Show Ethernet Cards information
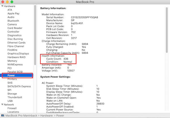Image resolution: width=170 pixels, height=118 pixels. (16, 43)
